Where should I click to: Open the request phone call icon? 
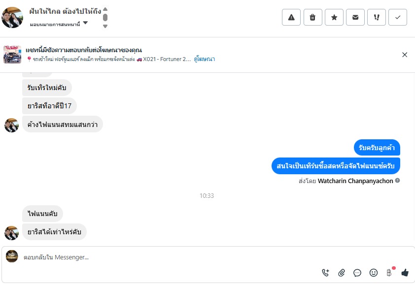[325, 272]
